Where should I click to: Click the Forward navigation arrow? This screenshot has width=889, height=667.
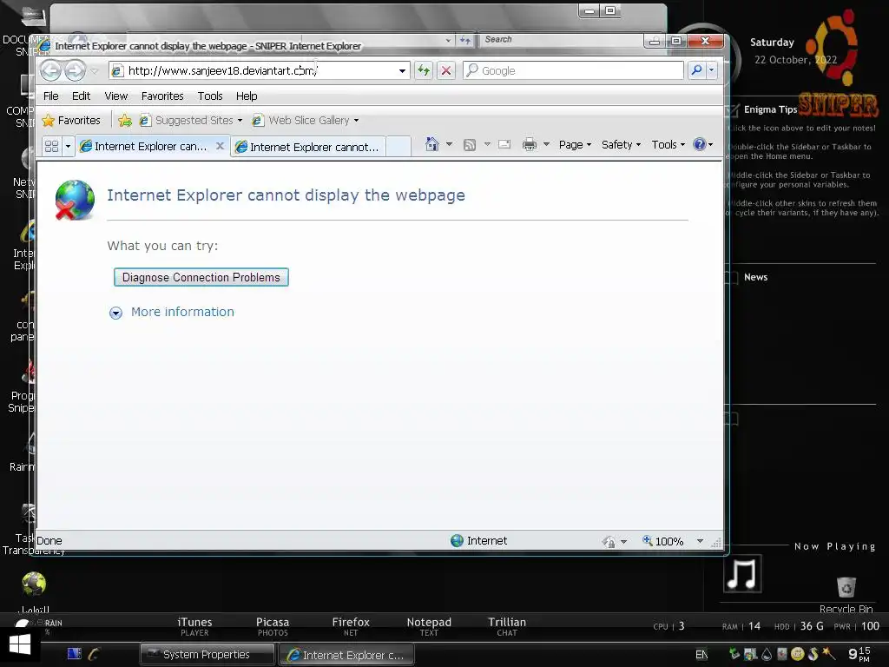75,70
